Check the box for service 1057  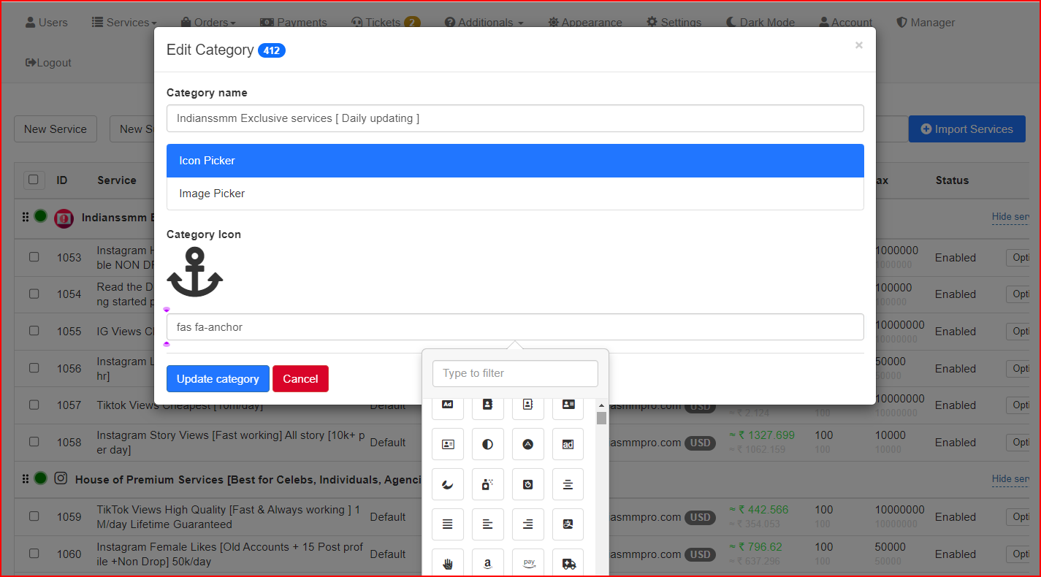coord(34,405)
